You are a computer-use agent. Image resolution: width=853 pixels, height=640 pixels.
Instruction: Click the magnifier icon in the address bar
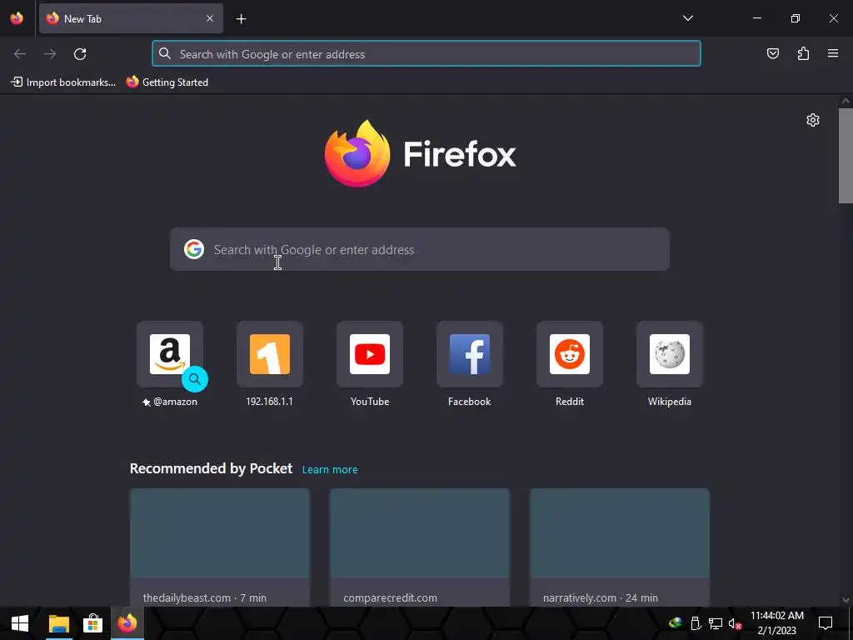[x=165, y=53]
